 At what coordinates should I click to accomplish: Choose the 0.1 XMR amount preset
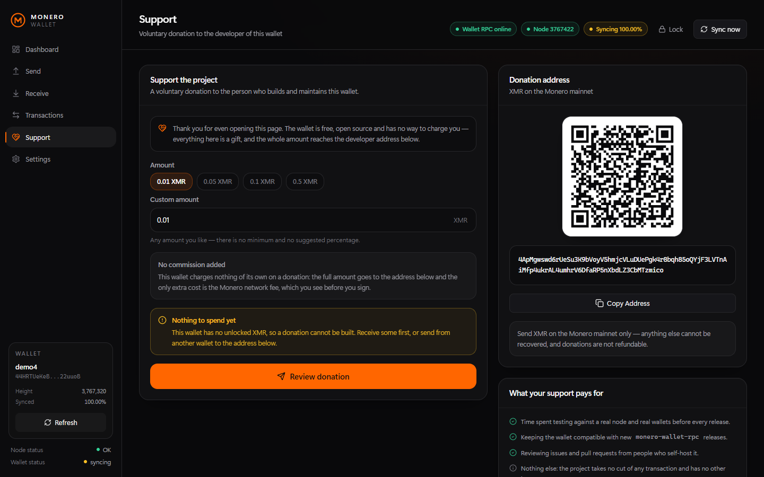[x=262, y=181]
